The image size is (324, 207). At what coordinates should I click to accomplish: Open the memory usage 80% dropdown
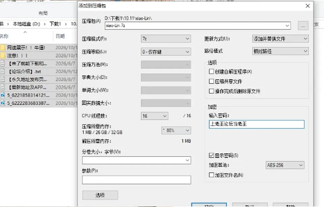176,130
